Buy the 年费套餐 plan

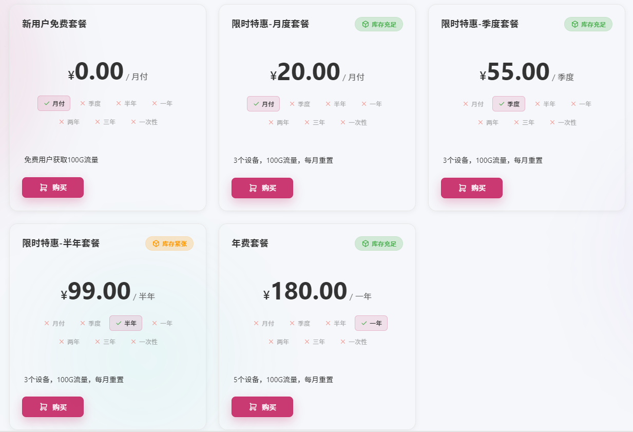(262, 407)
